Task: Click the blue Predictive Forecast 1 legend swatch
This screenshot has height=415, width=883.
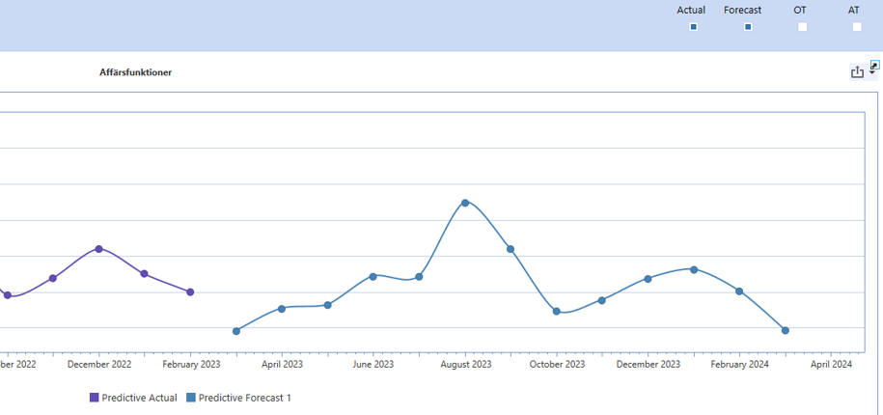Action: pyautogui.click(x=191, y=398)
